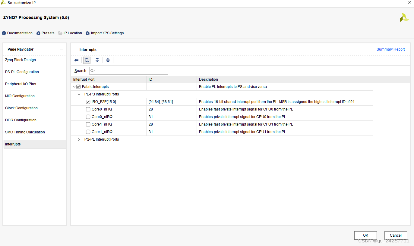Open IP Location via the folder icon
The image size is (414, 246).
pos(60,33)
